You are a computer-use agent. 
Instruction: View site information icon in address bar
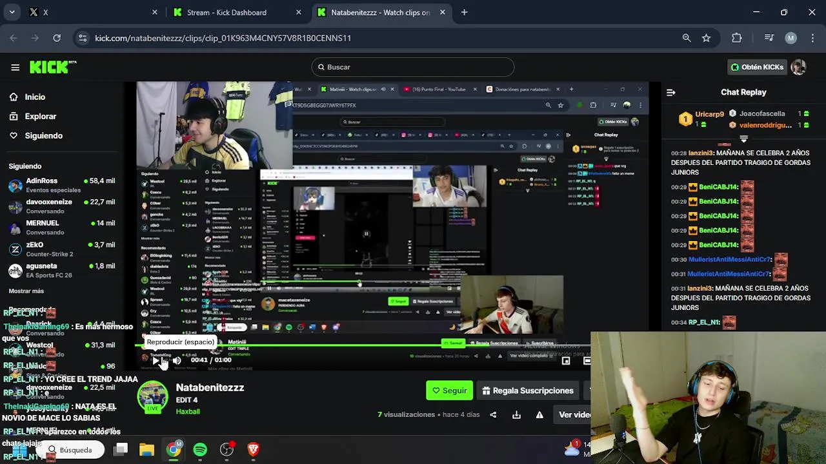pos(83,38)
